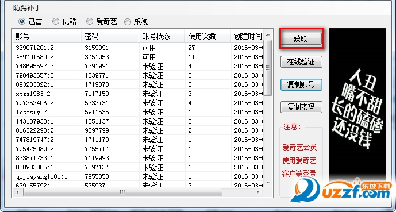Image resolution: width=396 pixels, height=212 pixels.
Task: Sort by the 使用次数 column header
Action: point(208,37)
